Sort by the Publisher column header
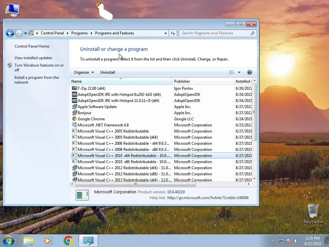Screen dimensions: 329x247 [203, 81]
